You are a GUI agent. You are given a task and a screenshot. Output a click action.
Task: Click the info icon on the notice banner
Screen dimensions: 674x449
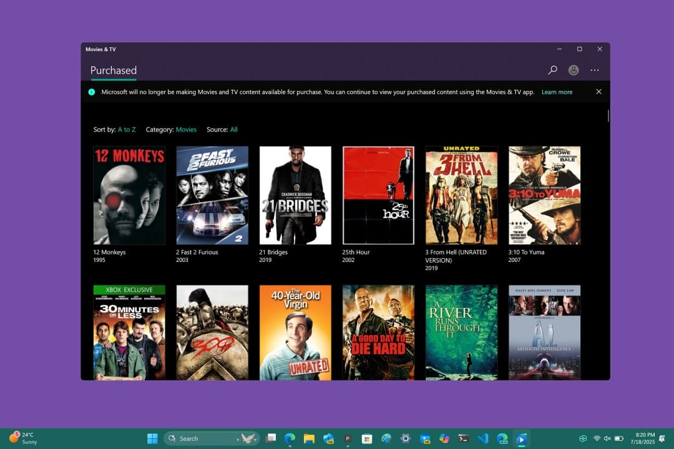pyautogui.click(x=92, y=92)
